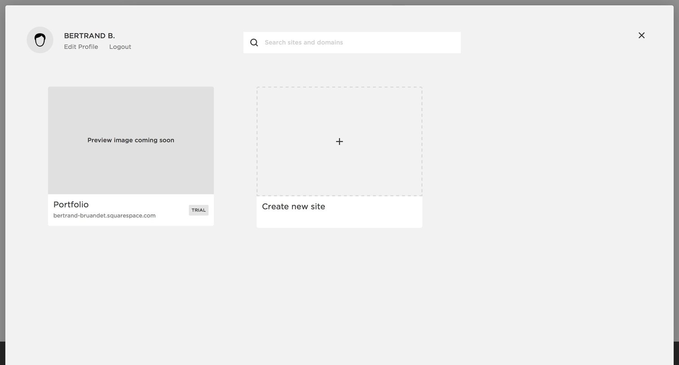Open the Portfolio site preview thumbnail
679x365 pixels.
coord(131,140)
